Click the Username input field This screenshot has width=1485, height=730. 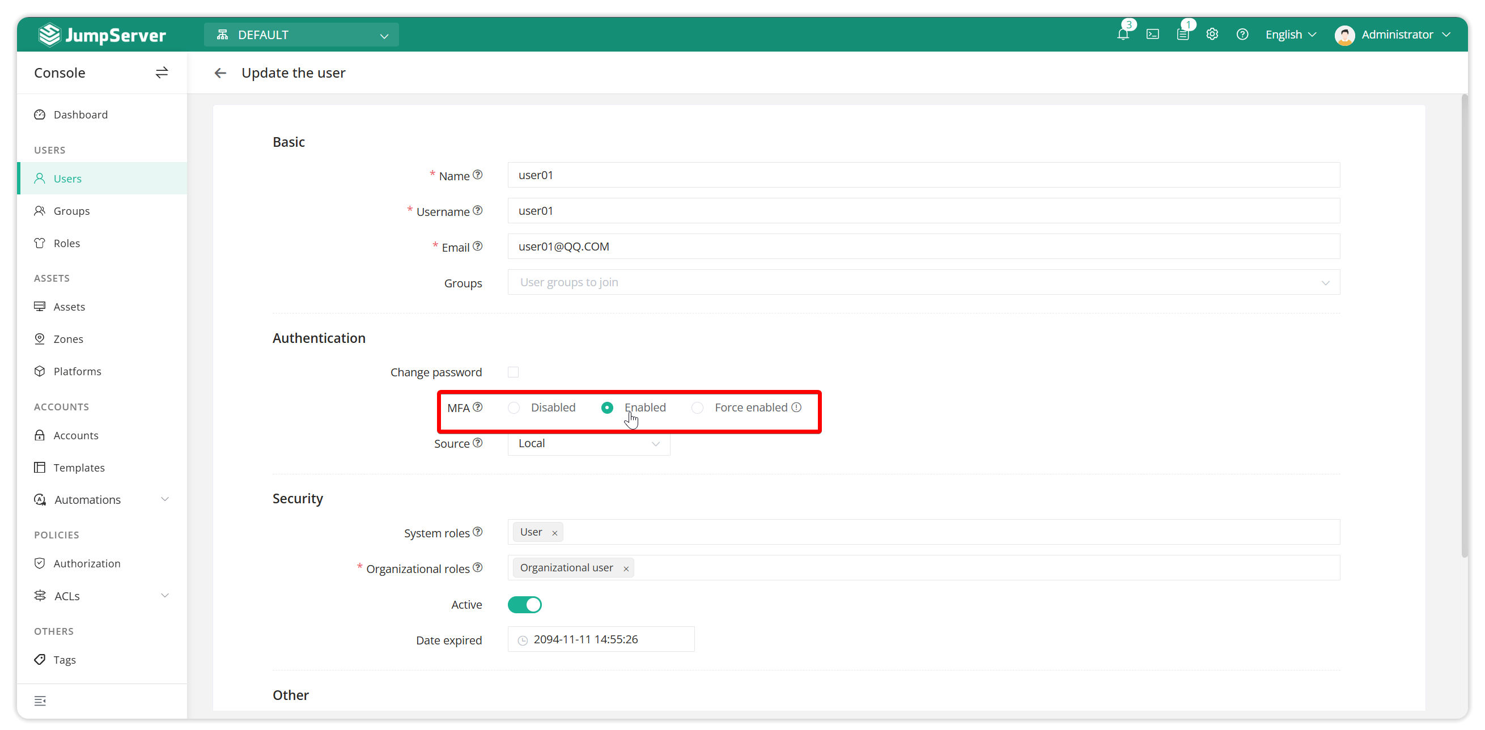(923, 210)
